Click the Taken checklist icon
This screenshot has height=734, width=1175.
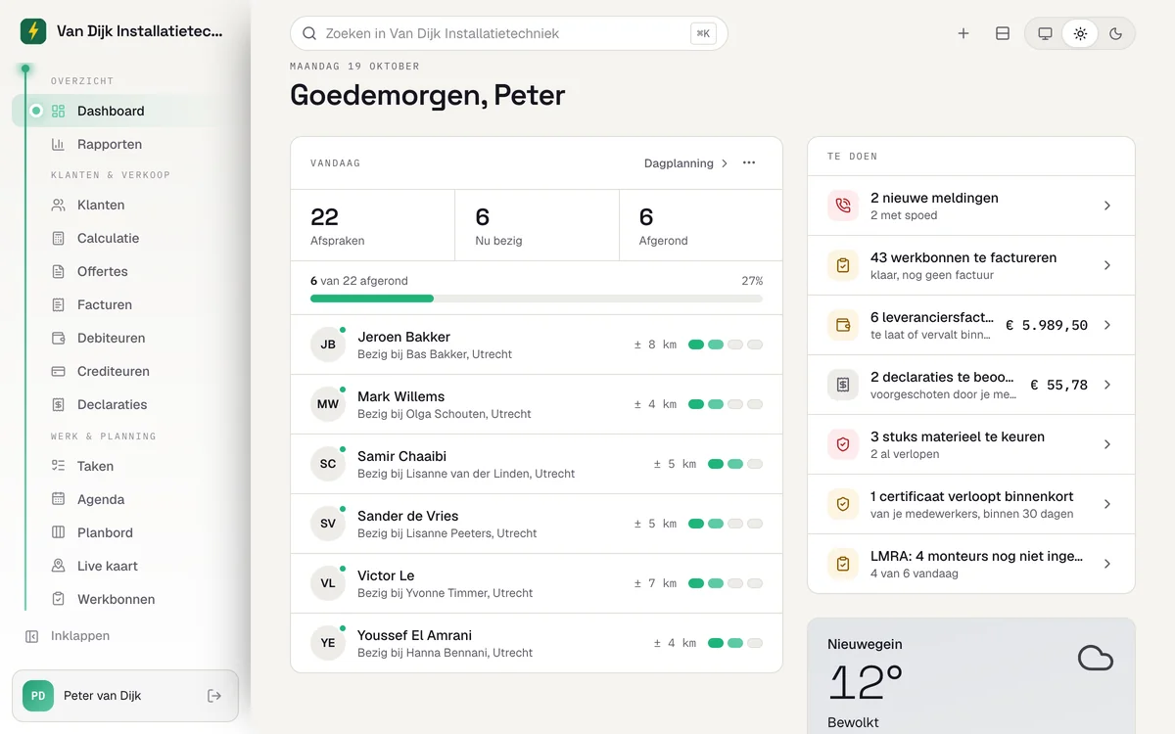58,466
